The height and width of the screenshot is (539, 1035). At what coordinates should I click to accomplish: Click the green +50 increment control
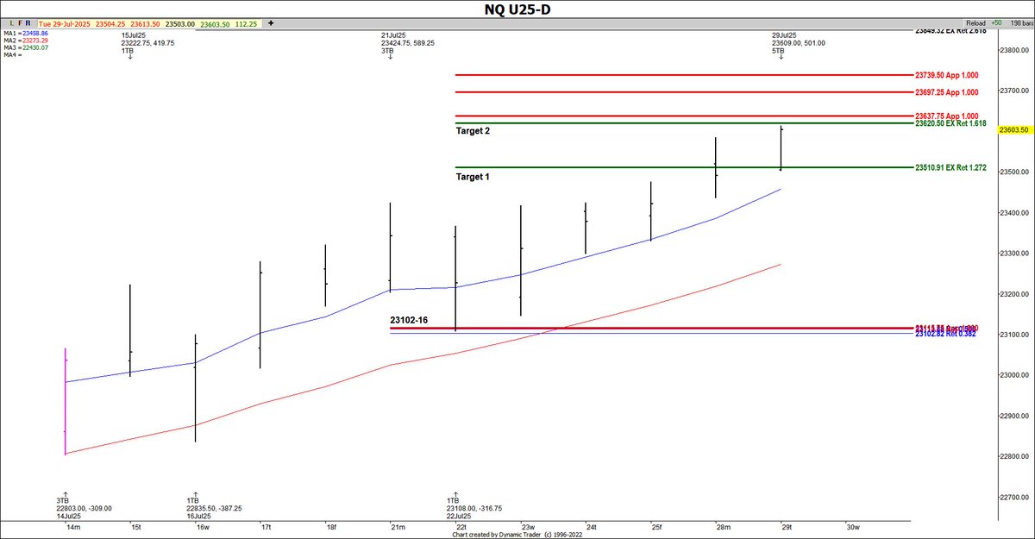997,21
